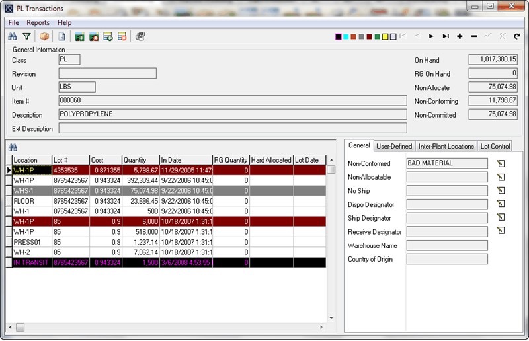This screenshot has width=529, height=341.
Task: Click the brown package box toolbar icon
Action: [45, 36]
